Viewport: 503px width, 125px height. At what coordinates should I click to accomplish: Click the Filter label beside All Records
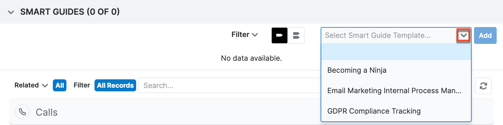tap(82, 85)
